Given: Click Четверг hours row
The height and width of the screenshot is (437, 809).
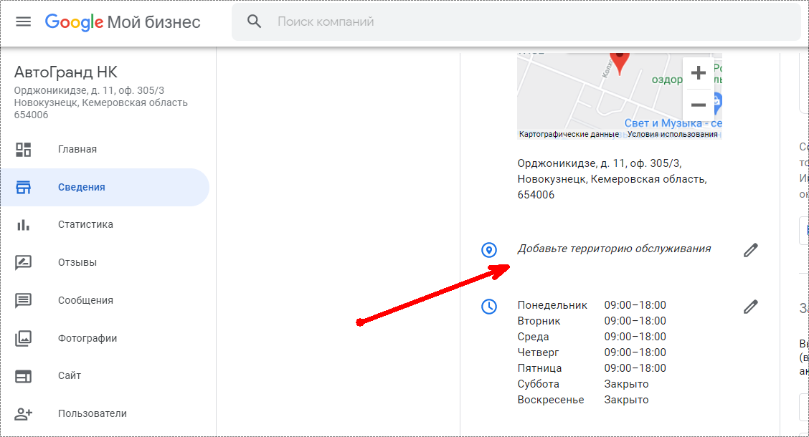Looking at the screenshot, I should click(x=592, y=352).
